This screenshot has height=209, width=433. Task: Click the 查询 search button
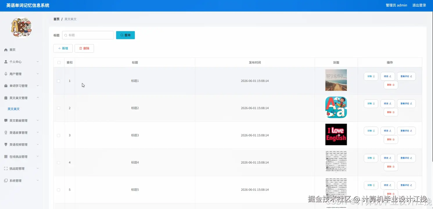(125, 35)
